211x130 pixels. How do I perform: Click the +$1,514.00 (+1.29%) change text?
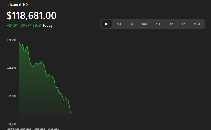click(x=24, y=25)
